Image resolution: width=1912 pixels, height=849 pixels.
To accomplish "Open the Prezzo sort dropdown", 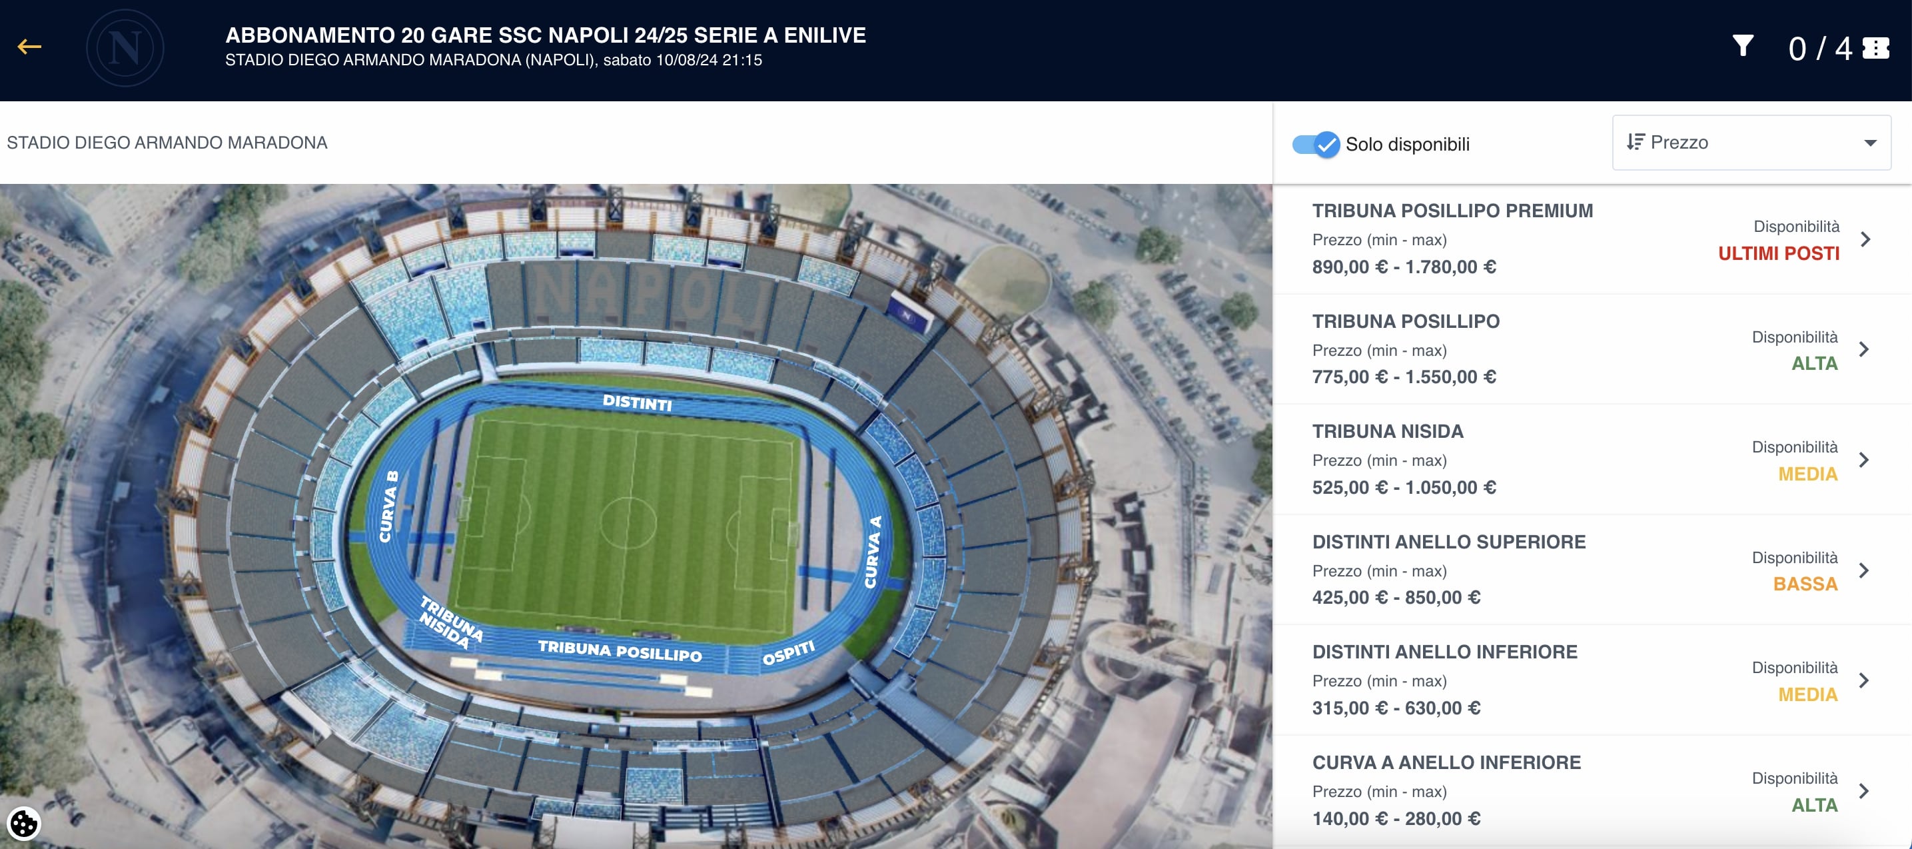I will (x=1751, y=143).
